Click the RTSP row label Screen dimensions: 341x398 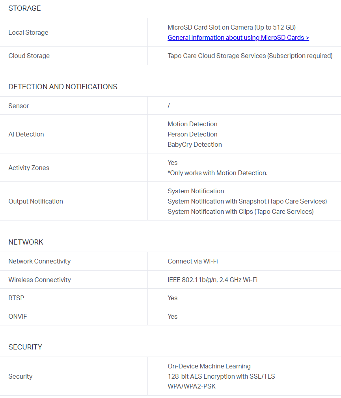pyautogui.click(x=16, y=298)
